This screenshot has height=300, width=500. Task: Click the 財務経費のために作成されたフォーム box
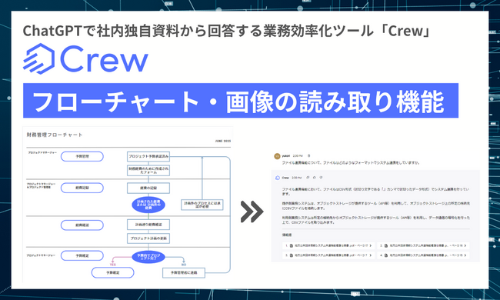coord(148,170)
